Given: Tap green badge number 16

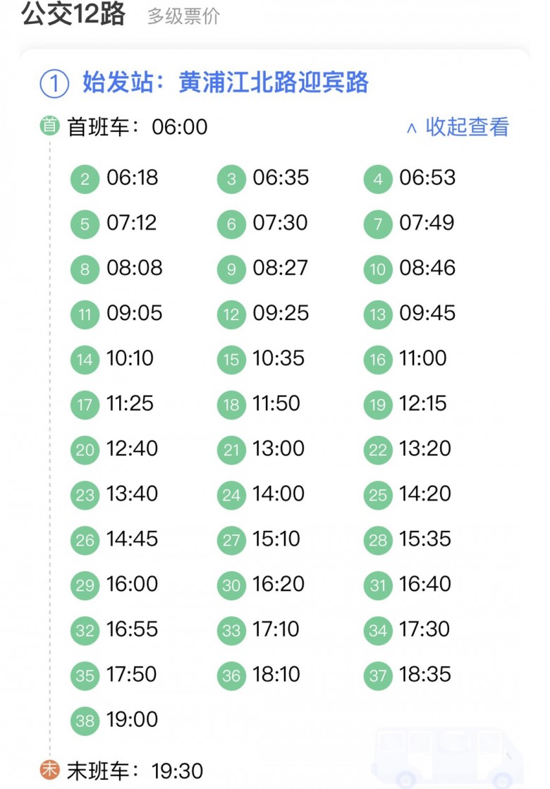Looking at the screenshot, I should pyautogui.click(x=379, y=360).
